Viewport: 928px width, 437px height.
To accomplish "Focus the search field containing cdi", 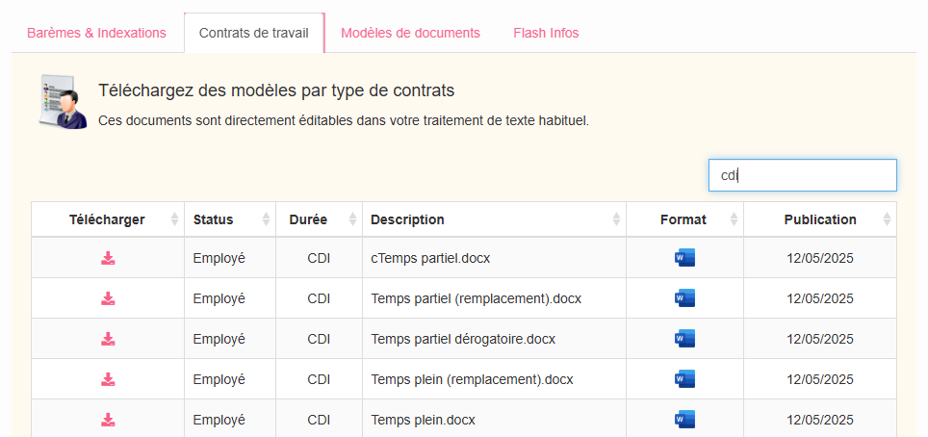I will tap(802, 175).
